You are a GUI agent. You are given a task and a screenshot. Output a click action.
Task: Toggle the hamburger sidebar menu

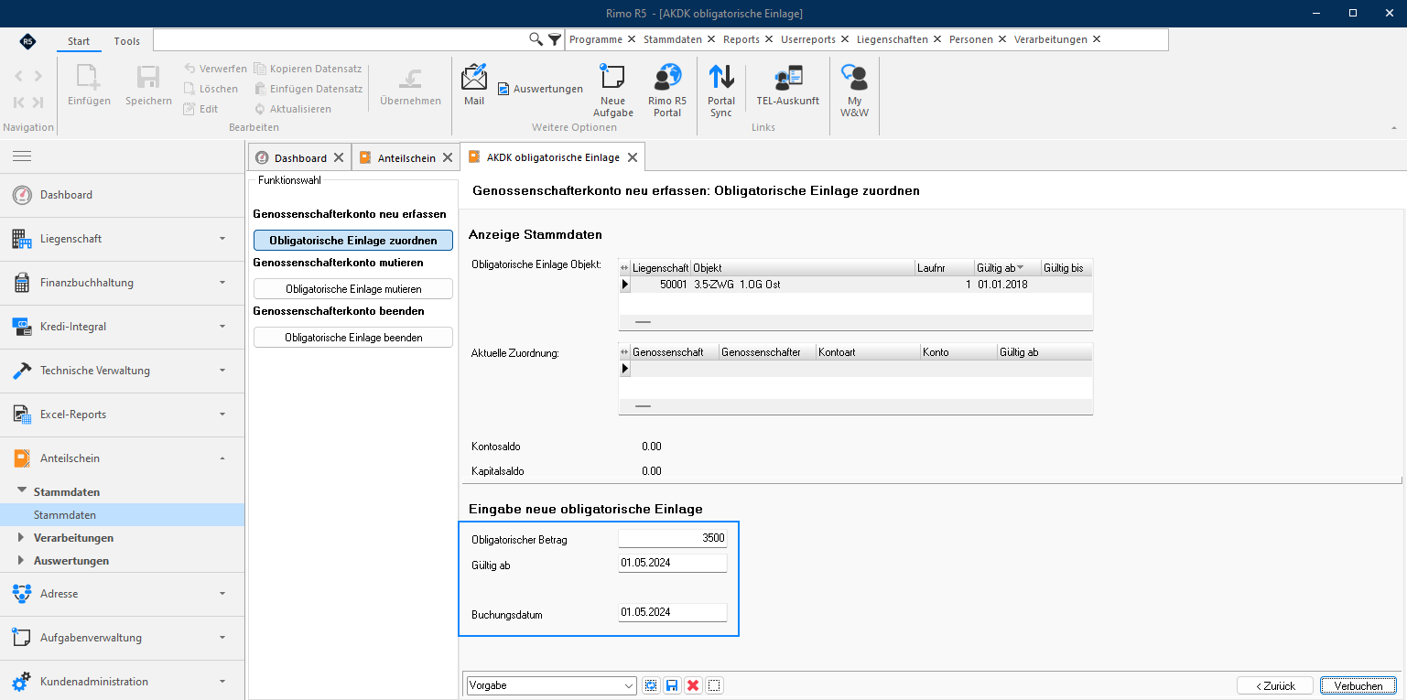point(22,156)
